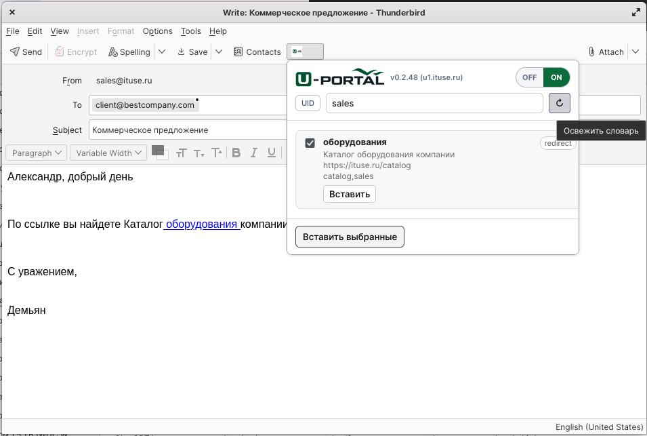
Task: Increase font size
Action: 217,153
